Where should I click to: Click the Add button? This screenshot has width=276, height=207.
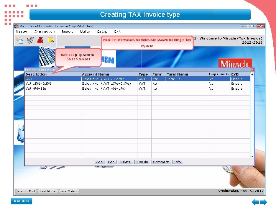tap(99, 162)
